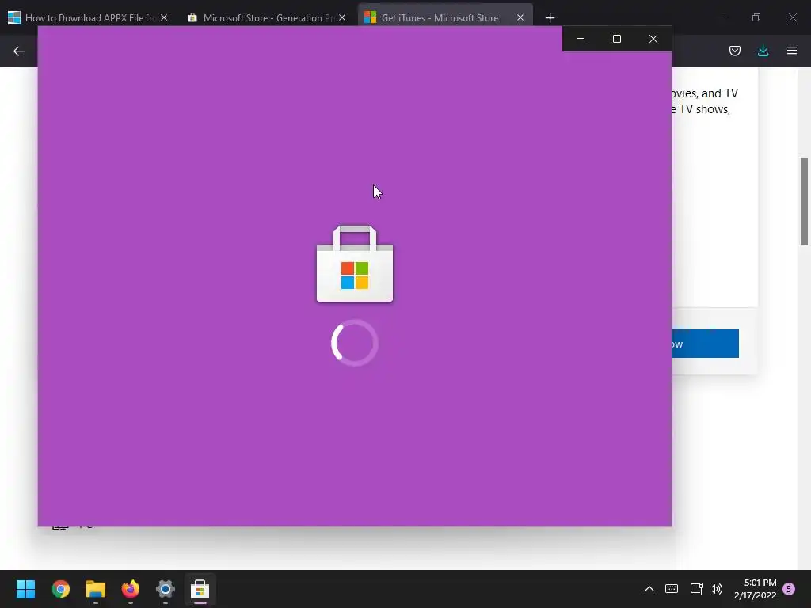The width and height of the screenshot is (811, 608).
Task: Open Settings from the taskbar
Action: (166, 589)
